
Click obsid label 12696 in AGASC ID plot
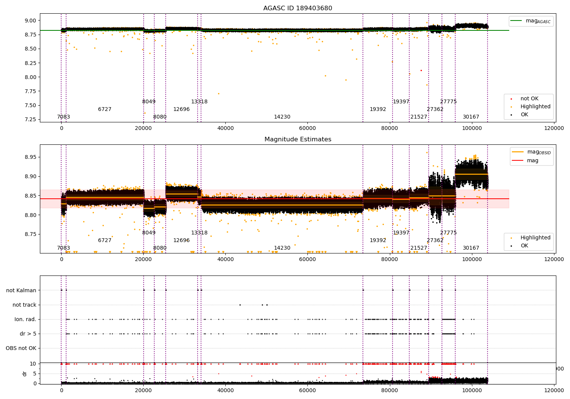[182, 109]
